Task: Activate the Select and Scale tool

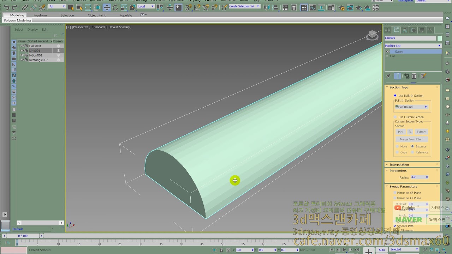Action: pyautogui.click(x=124, y=7)
